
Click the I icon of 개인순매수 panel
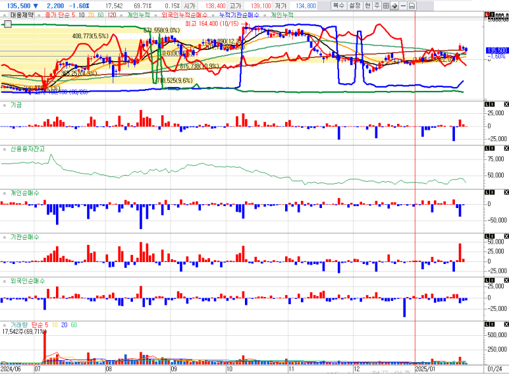coord(492,192)
